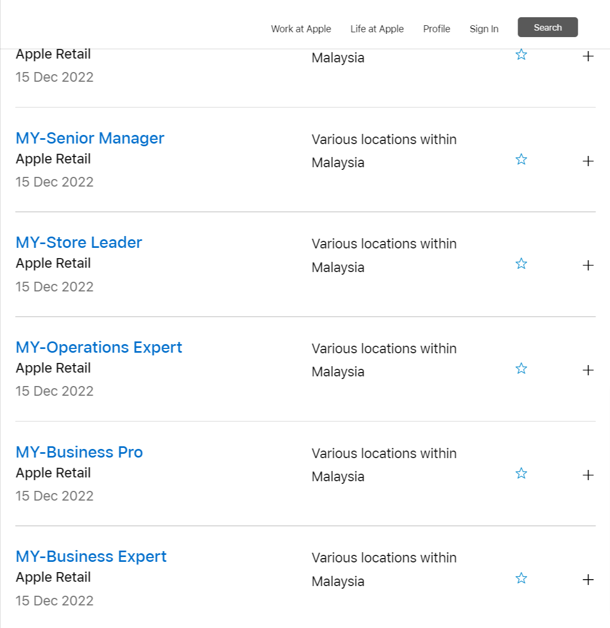Show details for MY-Operations Expert
610x628 pixels.
(588, 370)
